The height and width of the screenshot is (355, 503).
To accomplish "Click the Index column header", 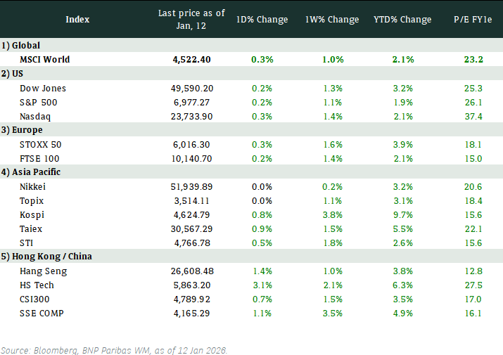I will 77,19.
